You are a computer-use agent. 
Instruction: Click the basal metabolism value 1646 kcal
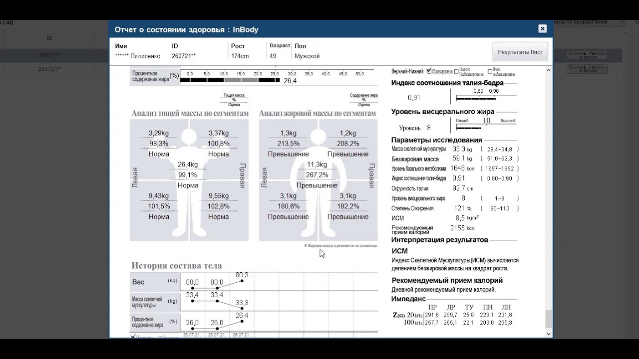463,169
